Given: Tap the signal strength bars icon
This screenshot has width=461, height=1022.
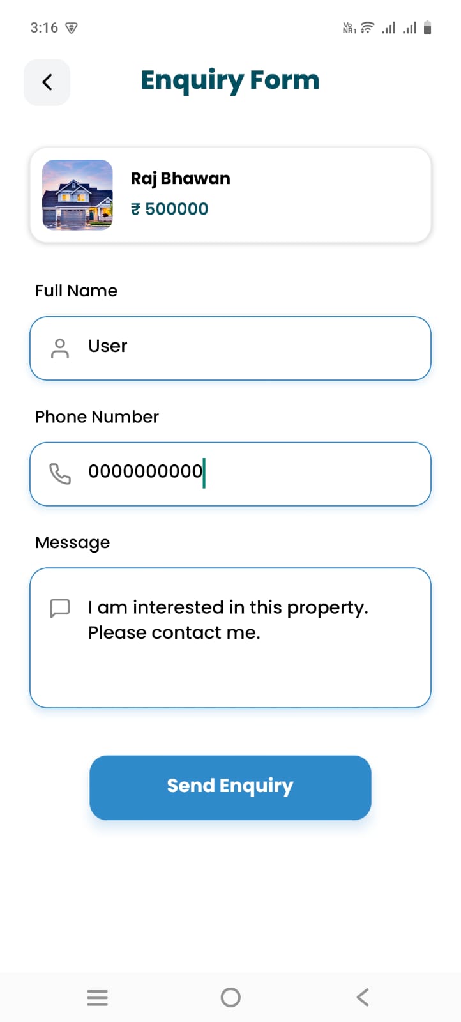Looking at the screenshot, I should (x=389, y=27).
